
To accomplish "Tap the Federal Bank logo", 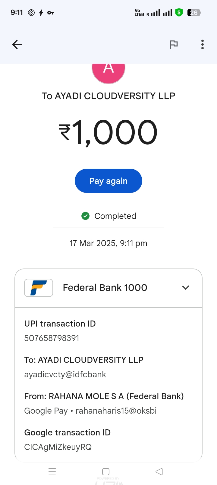I will click(x=39, y=288).
